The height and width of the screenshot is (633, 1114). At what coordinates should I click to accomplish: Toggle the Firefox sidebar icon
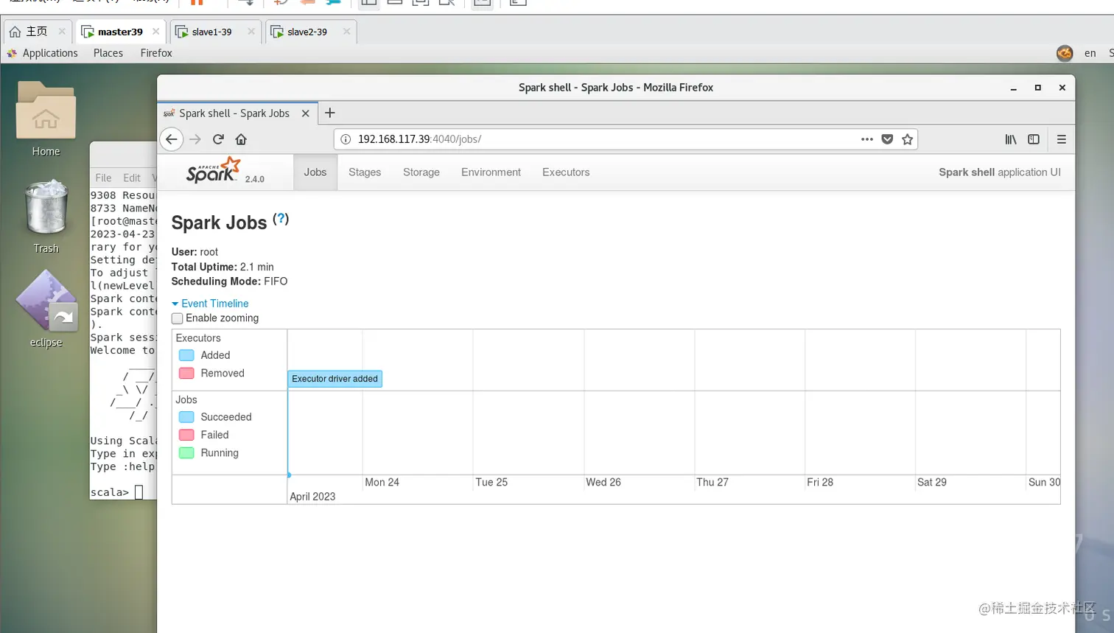click(x=1034, y=139)
